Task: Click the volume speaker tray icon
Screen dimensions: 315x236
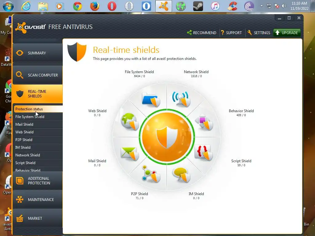Action: click(284, 6)
